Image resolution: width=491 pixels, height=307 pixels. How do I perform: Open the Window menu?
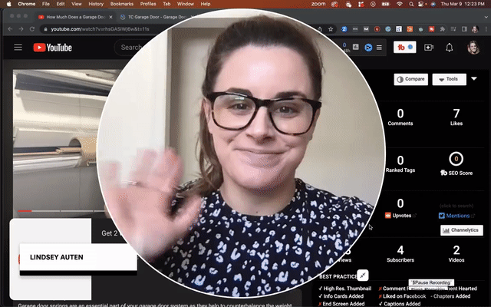186,4
